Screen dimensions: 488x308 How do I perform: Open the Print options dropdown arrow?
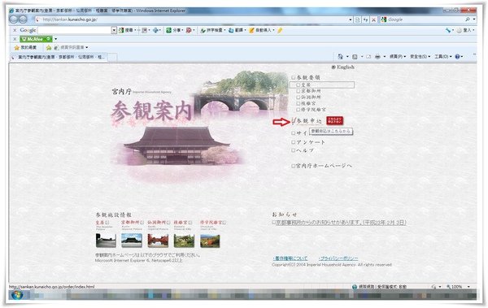point(385,57)
